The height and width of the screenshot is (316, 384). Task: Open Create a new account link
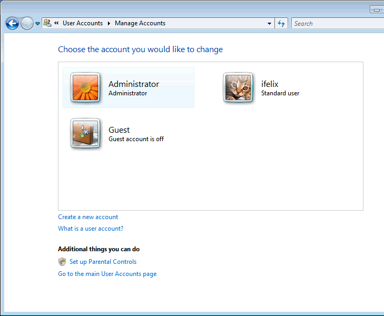pyautogui.click(x=88, y=217)
